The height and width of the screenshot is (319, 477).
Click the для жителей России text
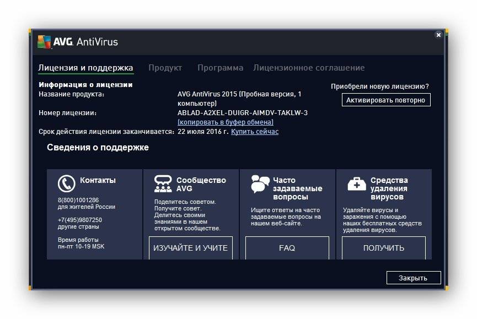[x=87, y=207]
